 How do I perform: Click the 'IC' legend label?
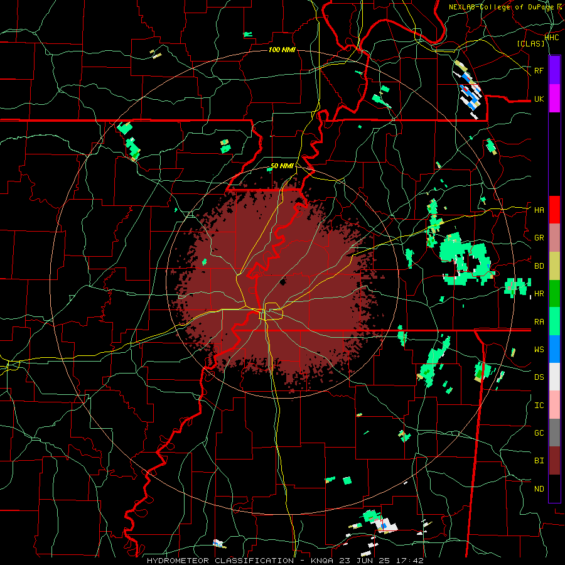539,406
